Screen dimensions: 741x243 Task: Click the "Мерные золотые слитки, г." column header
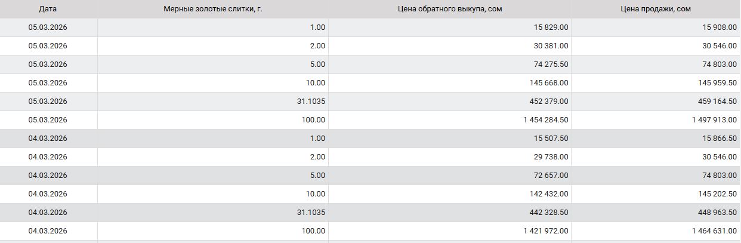[x=213, y=9]
